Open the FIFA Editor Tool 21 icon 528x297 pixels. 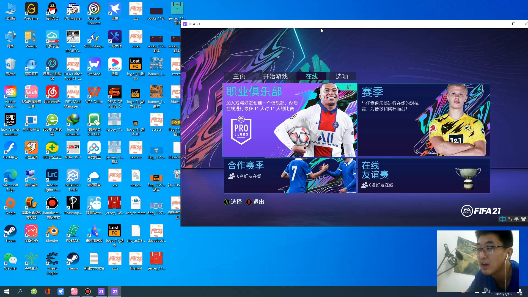click(x=73, y=69)
